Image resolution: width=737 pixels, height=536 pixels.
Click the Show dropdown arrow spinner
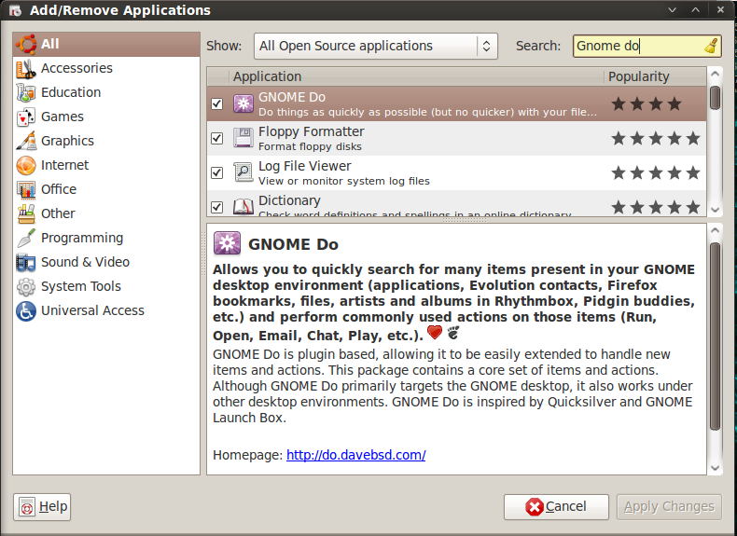pos(487,46)
